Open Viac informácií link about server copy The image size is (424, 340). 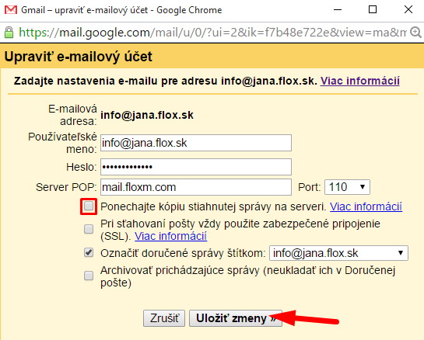(366, 206)
